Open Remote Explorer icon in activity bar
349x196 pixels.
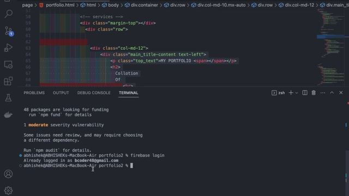(x=8, y=64)
